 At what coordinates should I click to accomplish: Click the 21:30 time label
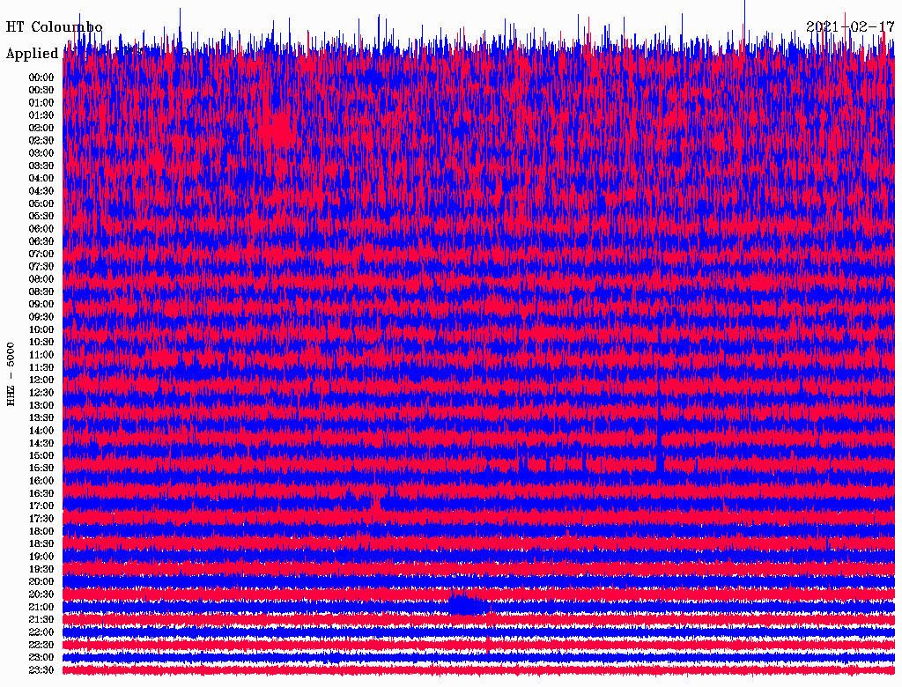[41, 619]
